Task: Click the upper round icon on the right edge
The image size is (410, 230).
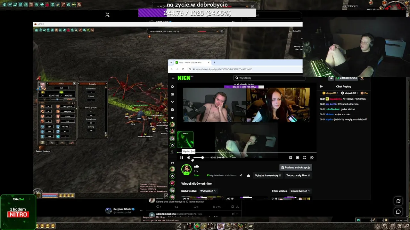Action: click(398, 201)
